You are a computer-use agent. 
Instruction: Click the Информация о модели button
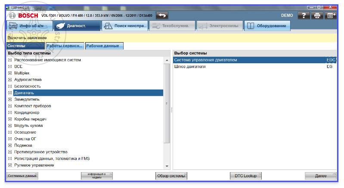[97, 176]
